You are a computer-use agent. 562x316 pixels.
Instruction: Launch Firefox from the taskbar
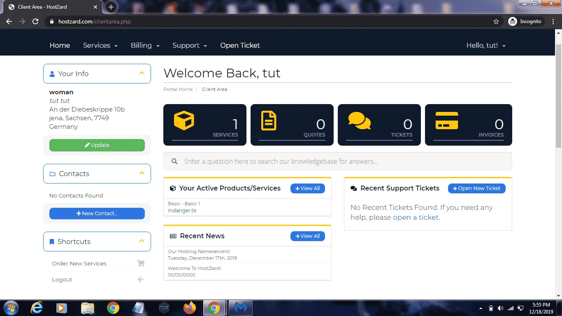pyautogui.click(x=190, y=308)
